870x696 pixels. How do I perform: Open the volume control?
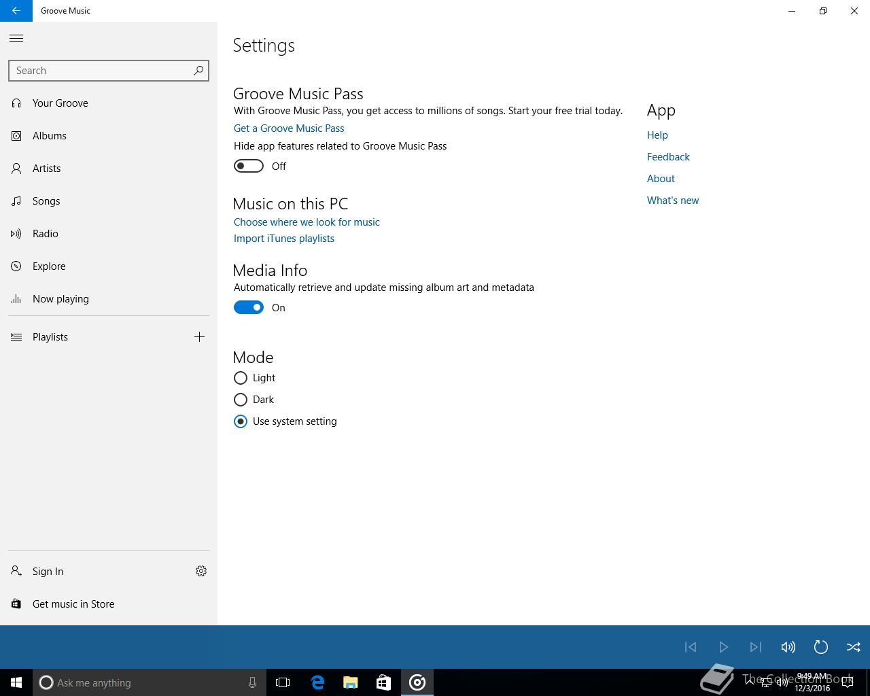(788, 647)
